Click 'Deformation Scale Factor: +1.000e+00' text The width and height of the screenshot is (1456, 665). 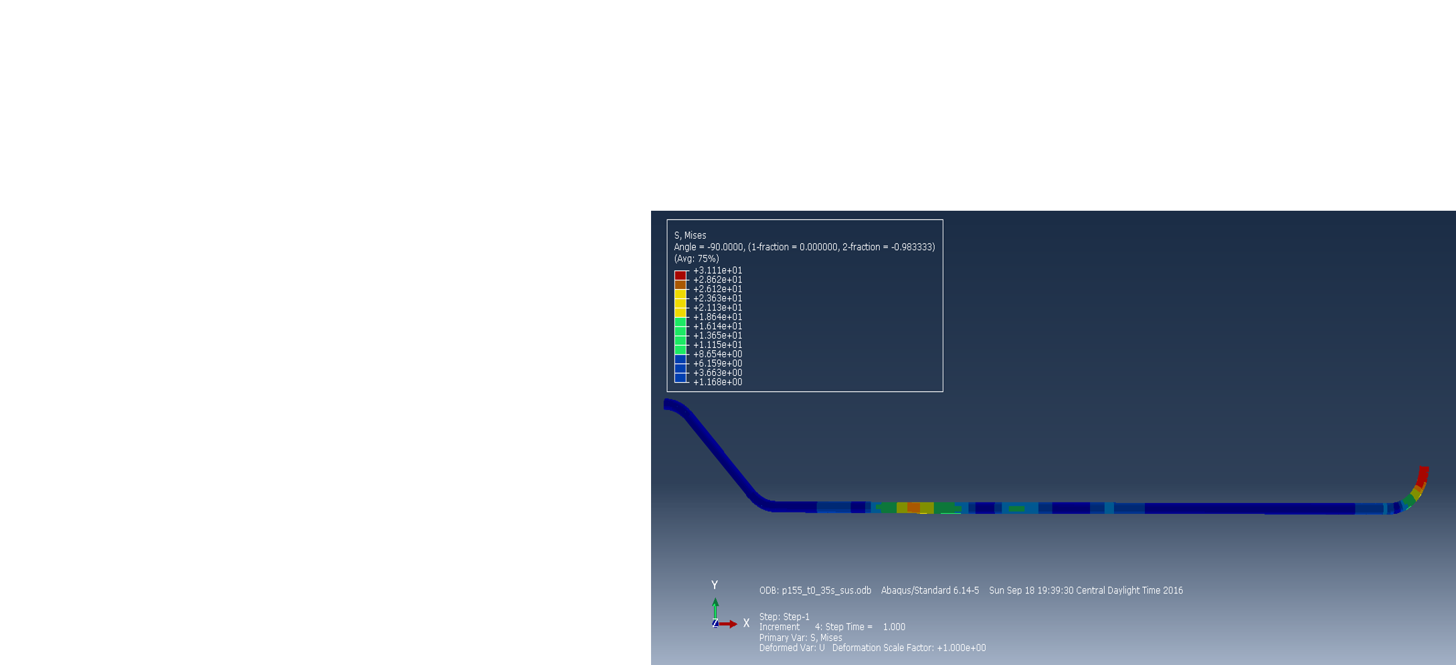[909, 648]
